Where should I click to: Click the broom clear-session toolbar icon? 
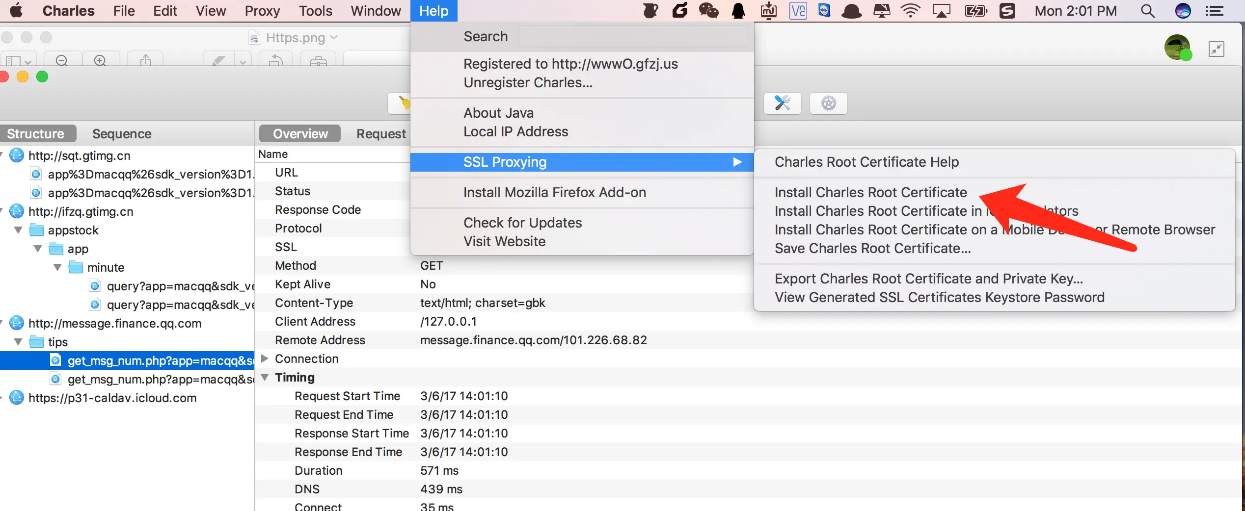404,103
